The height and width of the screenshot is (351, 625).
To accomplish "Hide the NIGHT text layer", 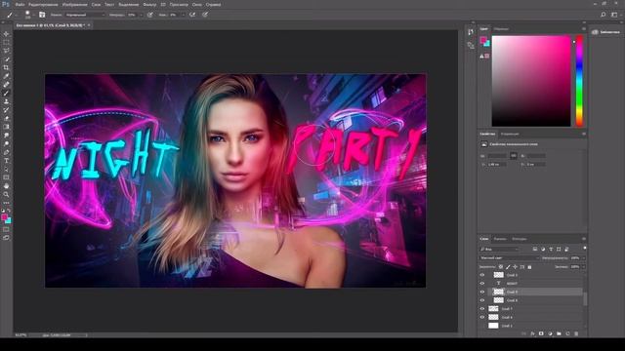I will point(481,284).
